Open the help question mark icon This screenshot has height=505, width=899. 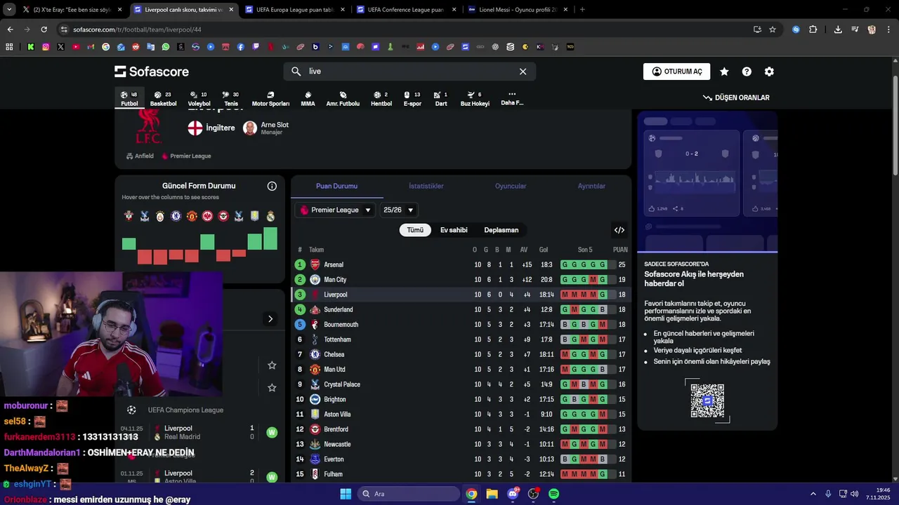(747, 72)
